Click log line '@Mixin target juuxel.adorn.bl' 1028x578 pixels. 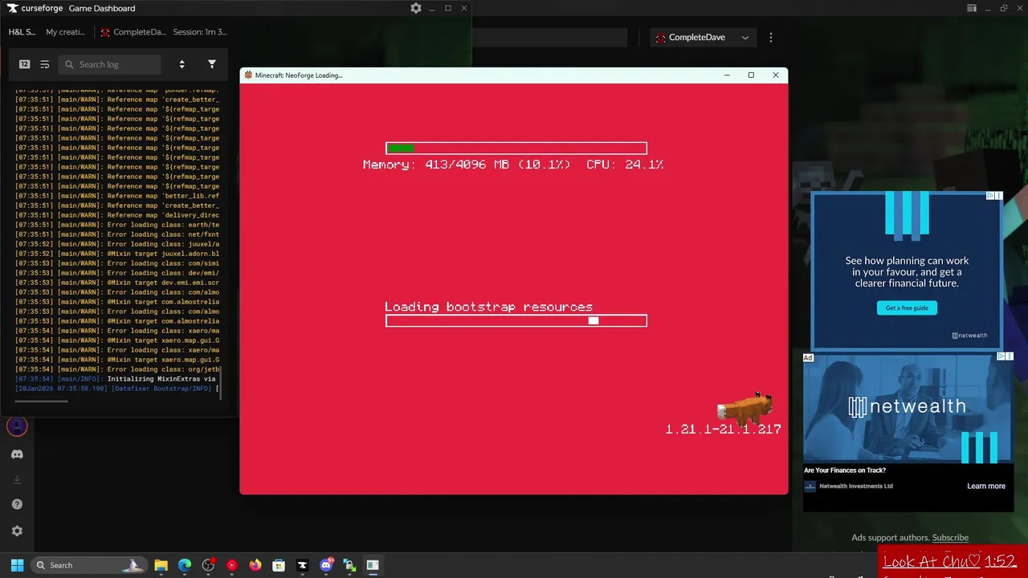pyautogui.click(x=117, y=254)
